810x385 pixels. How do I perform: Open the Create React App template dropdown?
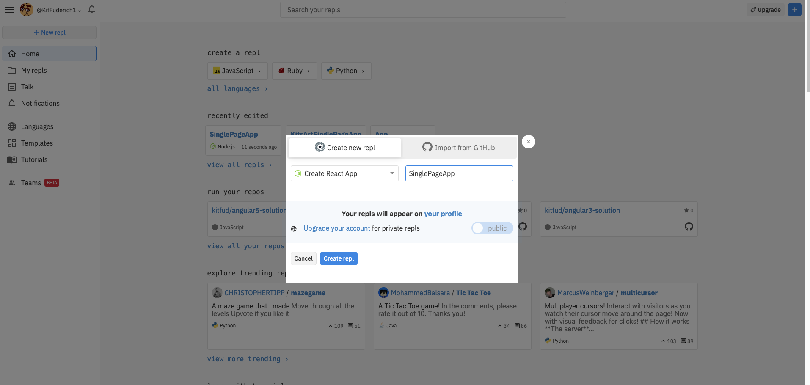pos(344,173)
